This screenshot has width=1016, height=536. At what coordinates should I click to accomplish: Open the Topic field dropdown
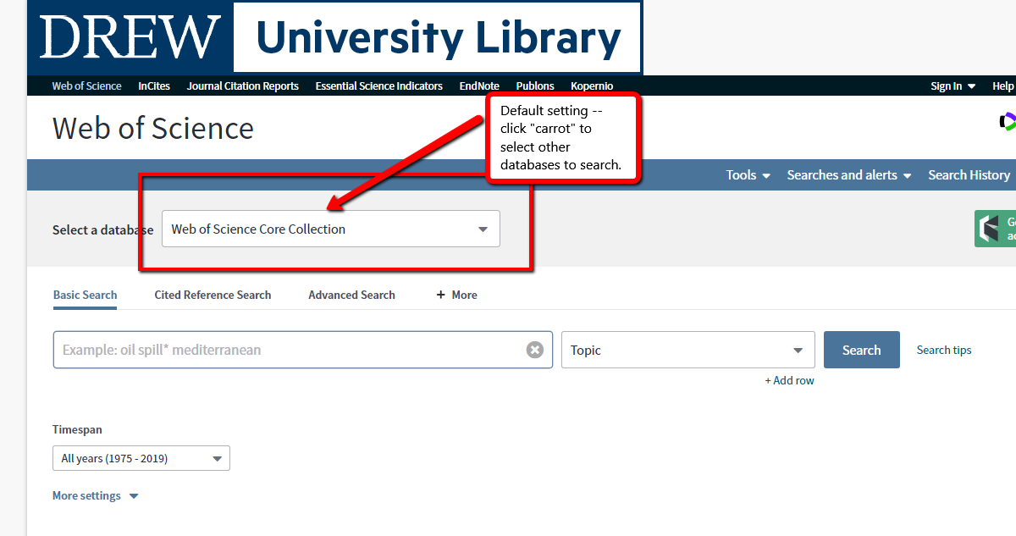[x=688, y=350]
